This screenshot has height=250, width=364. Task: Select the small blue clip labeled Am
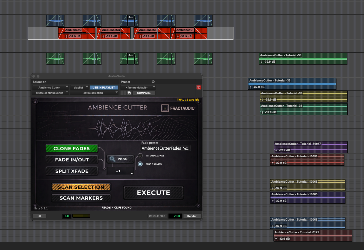point(129,21)
